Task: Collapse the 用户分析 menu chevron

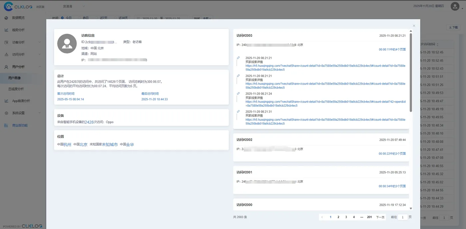Action: pyautogui.click(x=40, y=67)
